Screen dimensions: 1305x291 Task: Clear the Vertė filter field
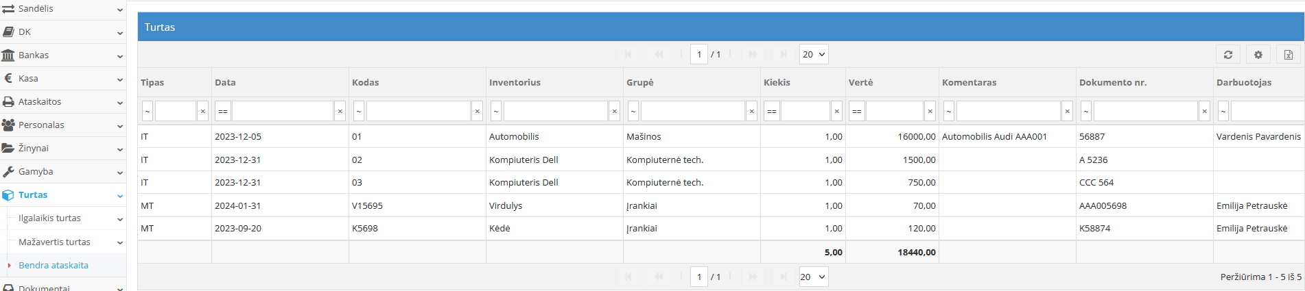[x=930, y=111]
